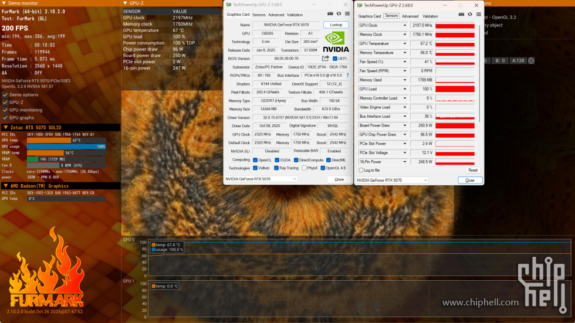Open the hamburger menu in Graphics Card window
This screenshot has height=323, width=575.
coord(347,14)
